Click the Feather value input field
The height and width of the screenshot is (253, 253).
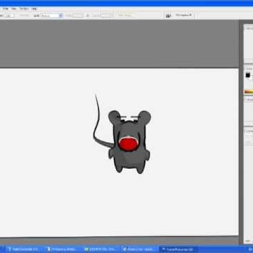click(8, 15)
